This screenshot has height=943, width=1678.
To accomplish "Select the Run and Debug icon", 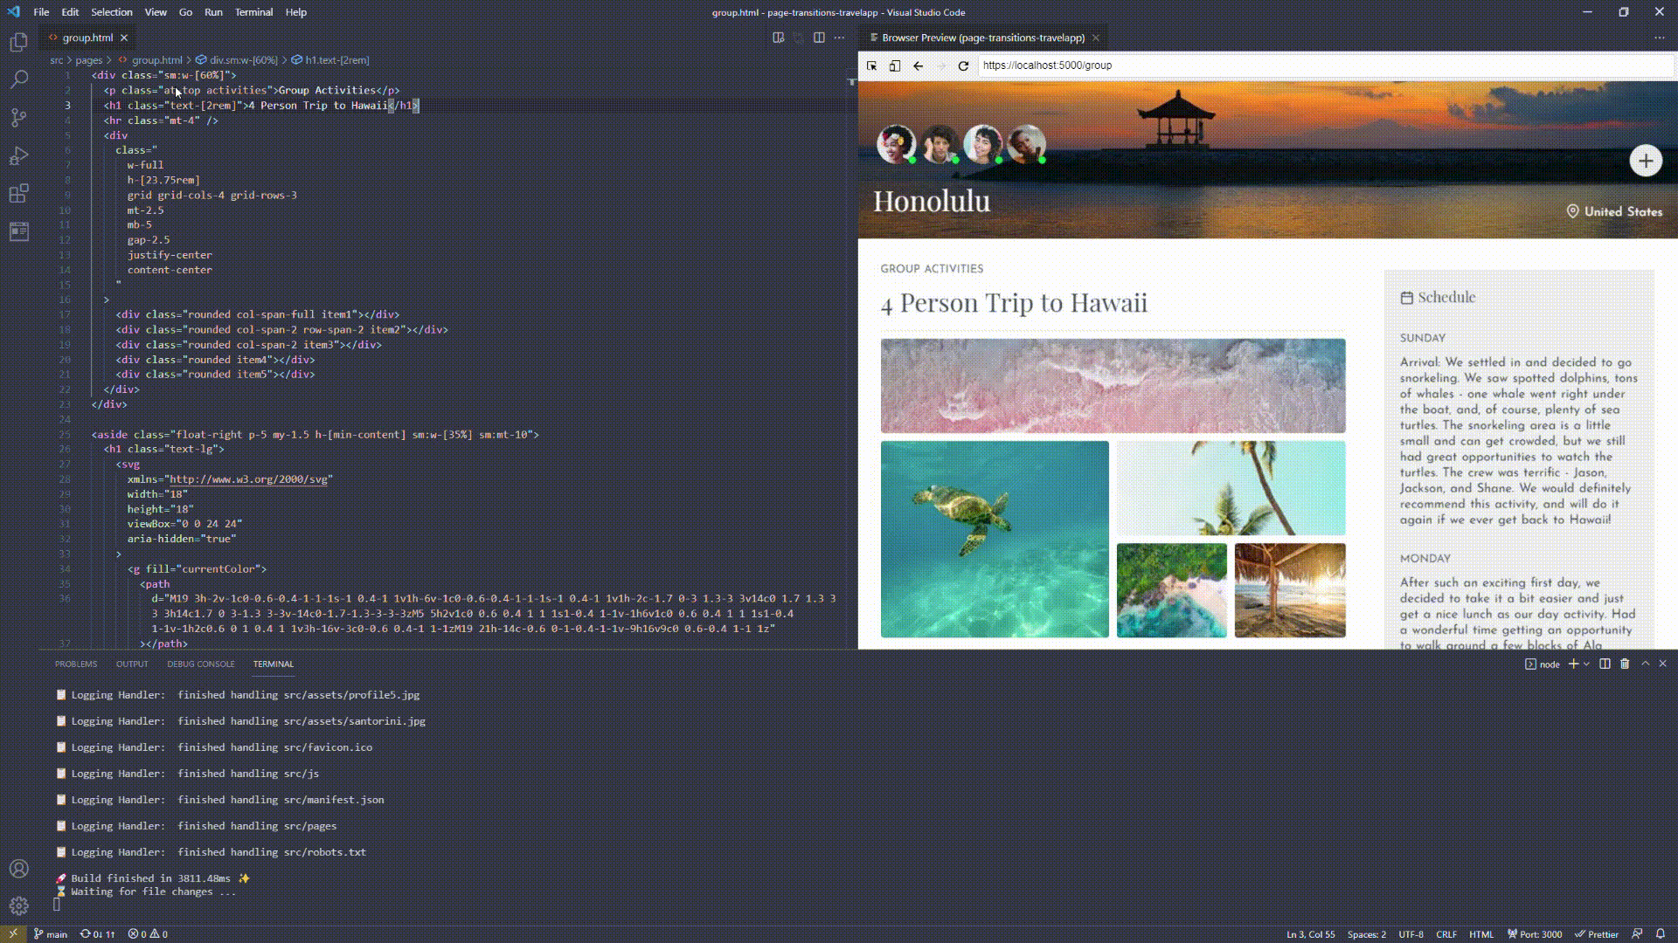I will [18, 155].
